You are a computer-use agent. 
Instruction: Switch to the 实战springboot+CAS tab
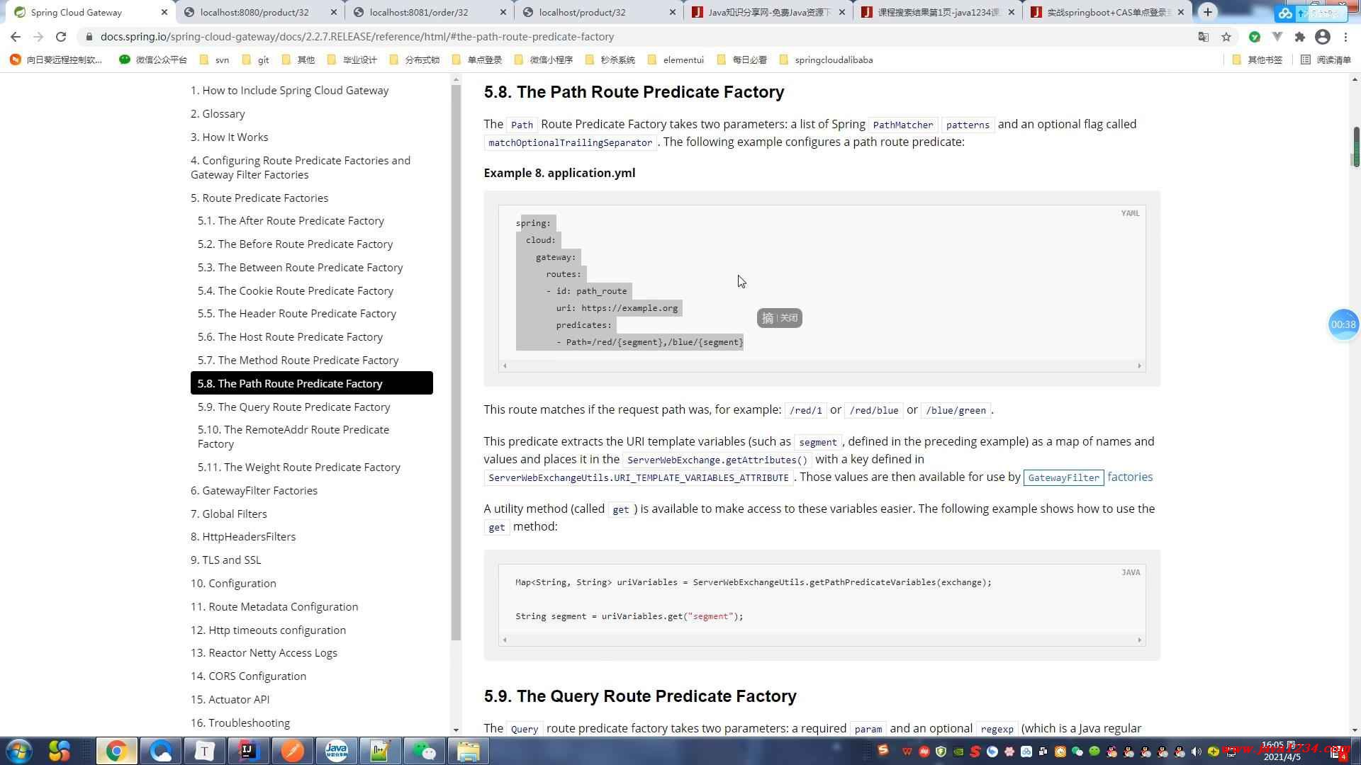pos(1107,12)
